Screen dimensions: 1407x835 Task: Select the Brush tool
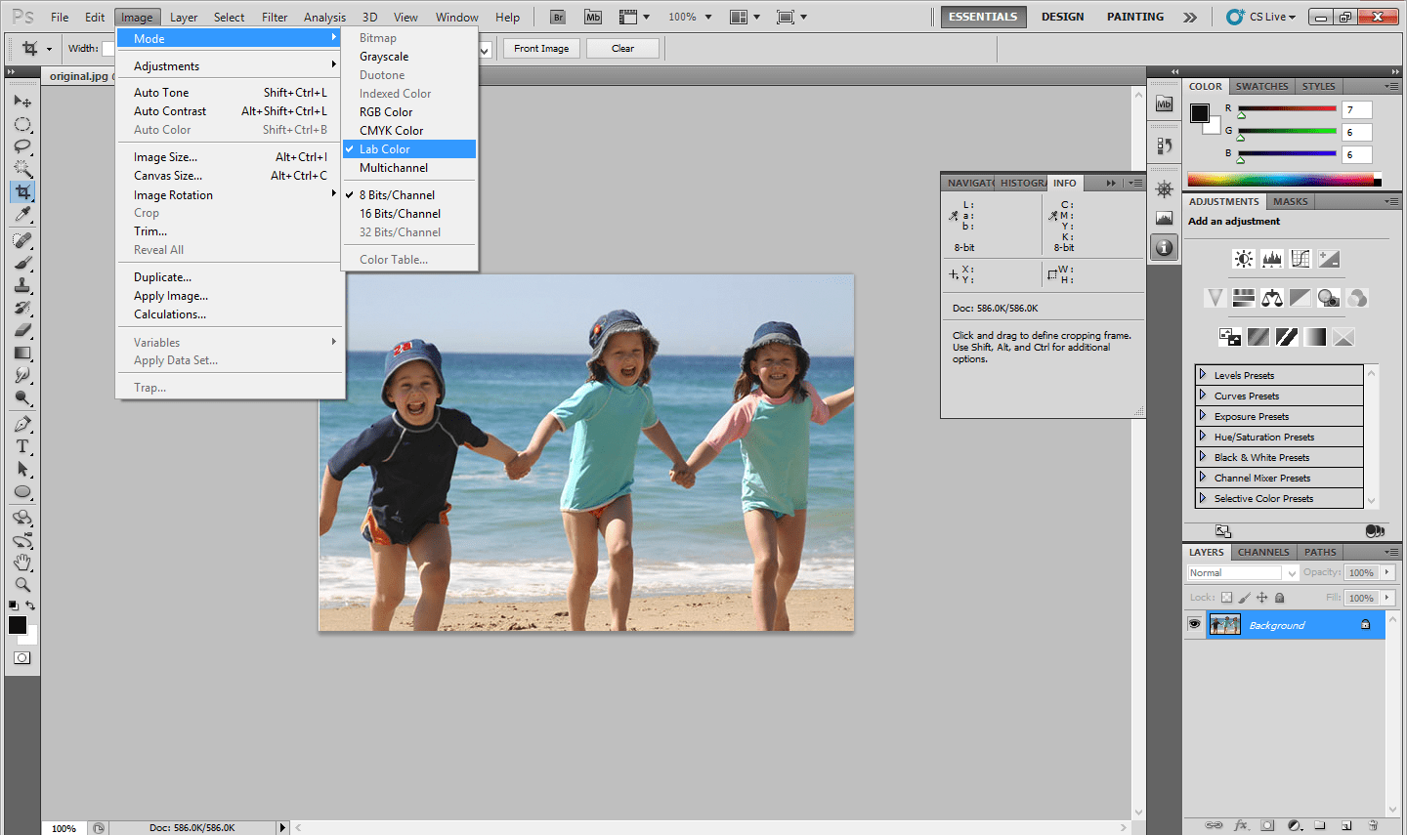click(x=21, y=263)
